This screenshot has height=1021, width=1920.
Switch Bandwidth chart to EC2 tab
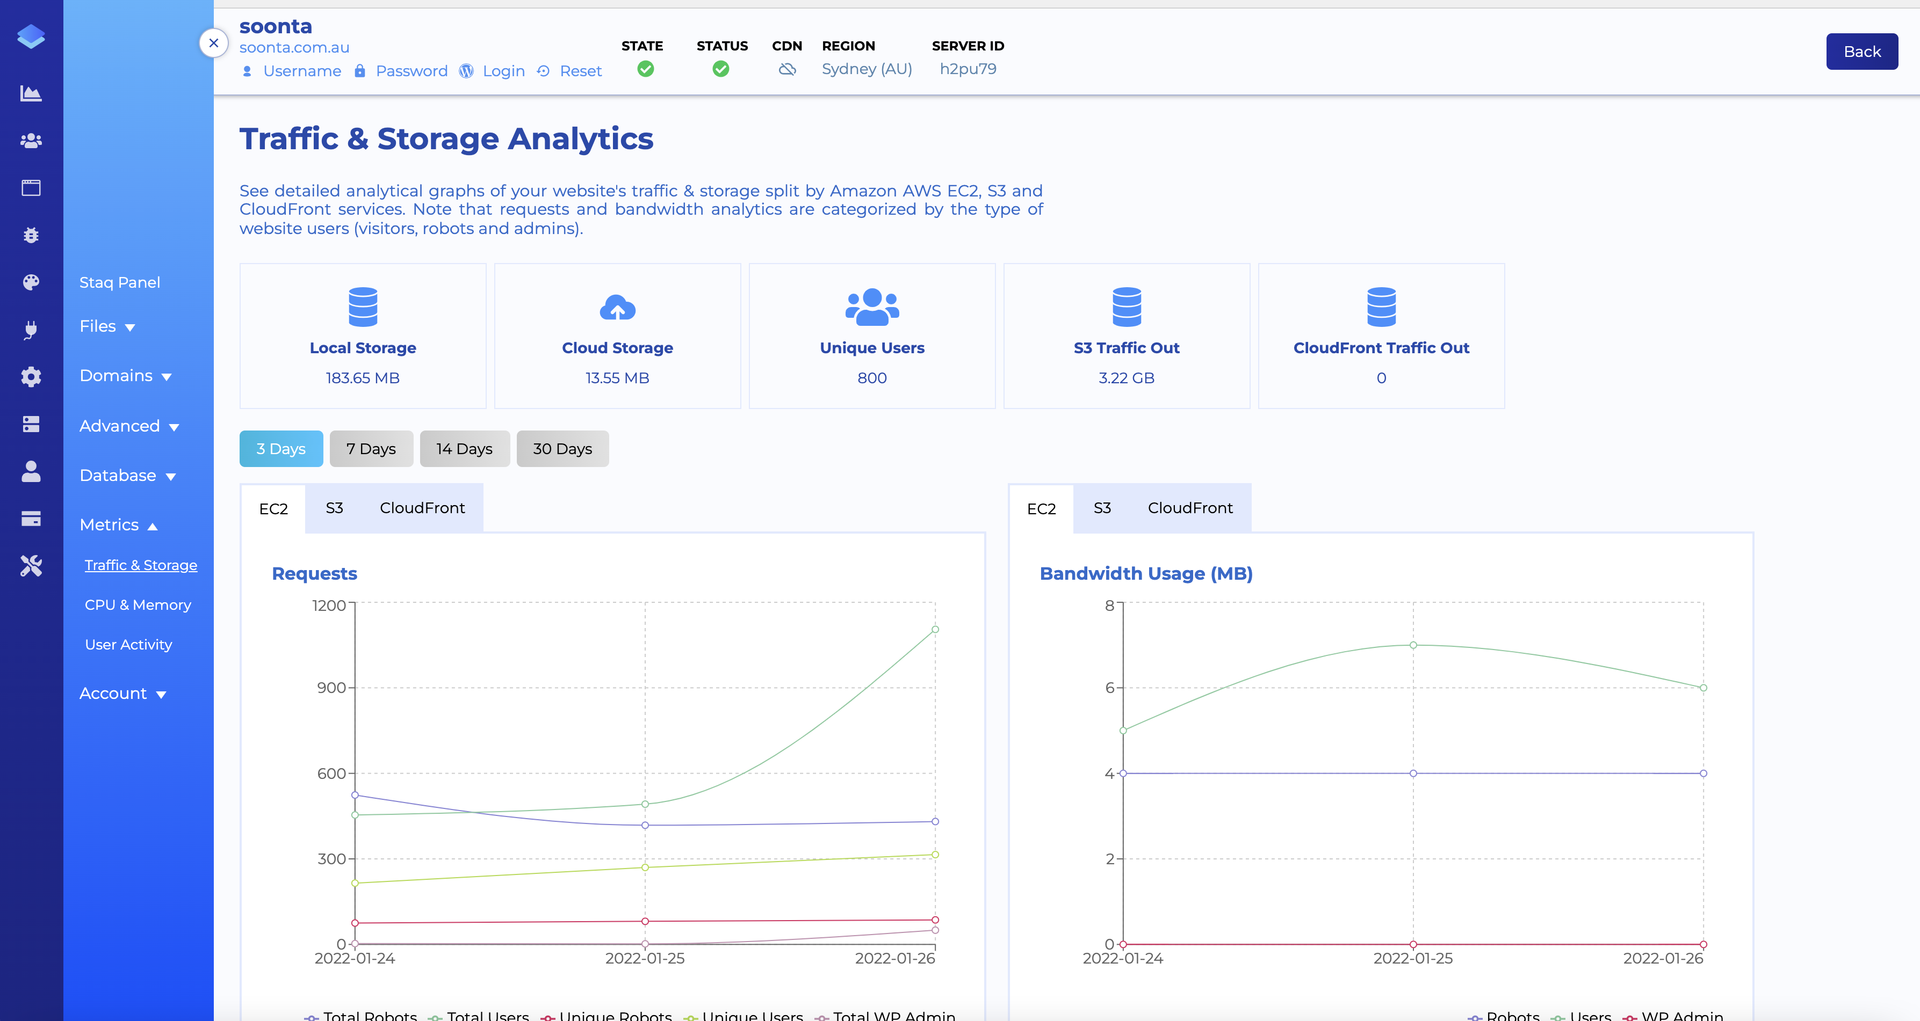[x=1041, y=509]
